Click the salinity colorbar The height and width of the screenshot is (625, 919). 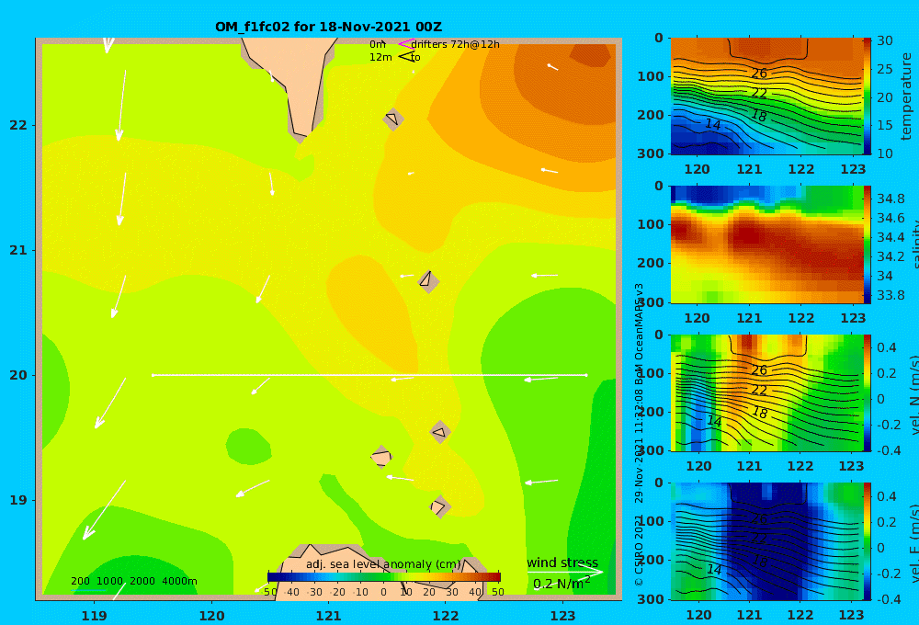(x=867, y=244)
